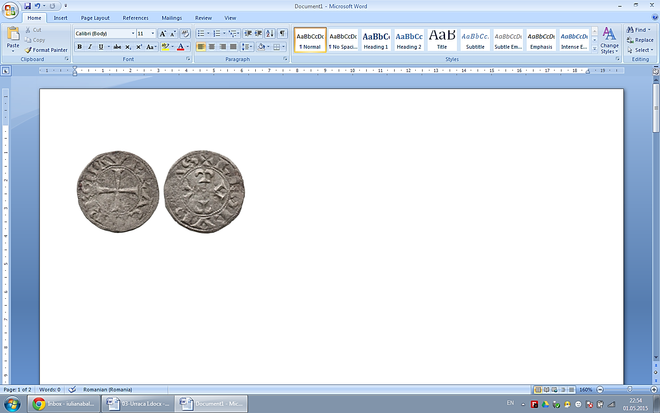This screenshot has width=660, height=413.
Task: Toggle Show/Hide paragraph marks
Action: 282,33
